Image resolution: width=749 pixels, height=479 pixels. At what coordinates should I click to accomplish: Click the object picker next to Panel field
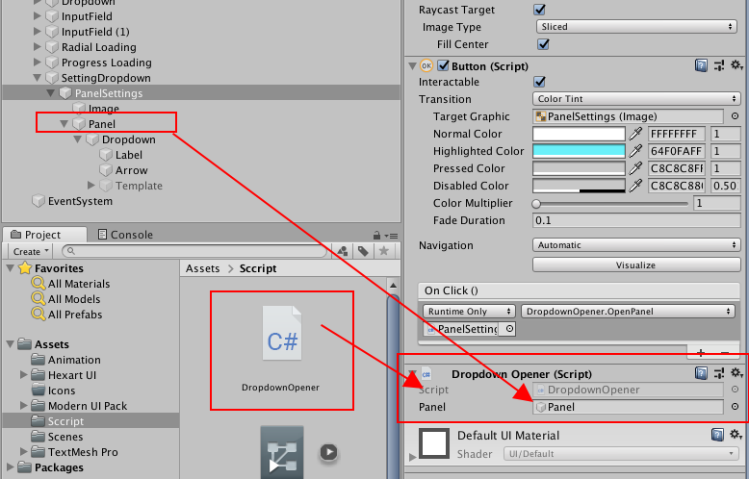pos(735,407)
